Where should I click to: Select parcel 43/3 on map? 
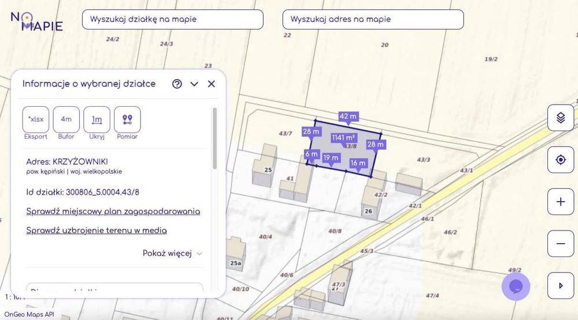[x=424, y=160]
